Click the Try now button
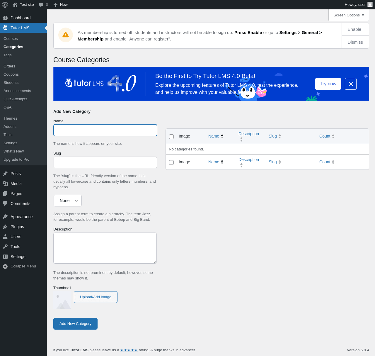 coord(328,84)
